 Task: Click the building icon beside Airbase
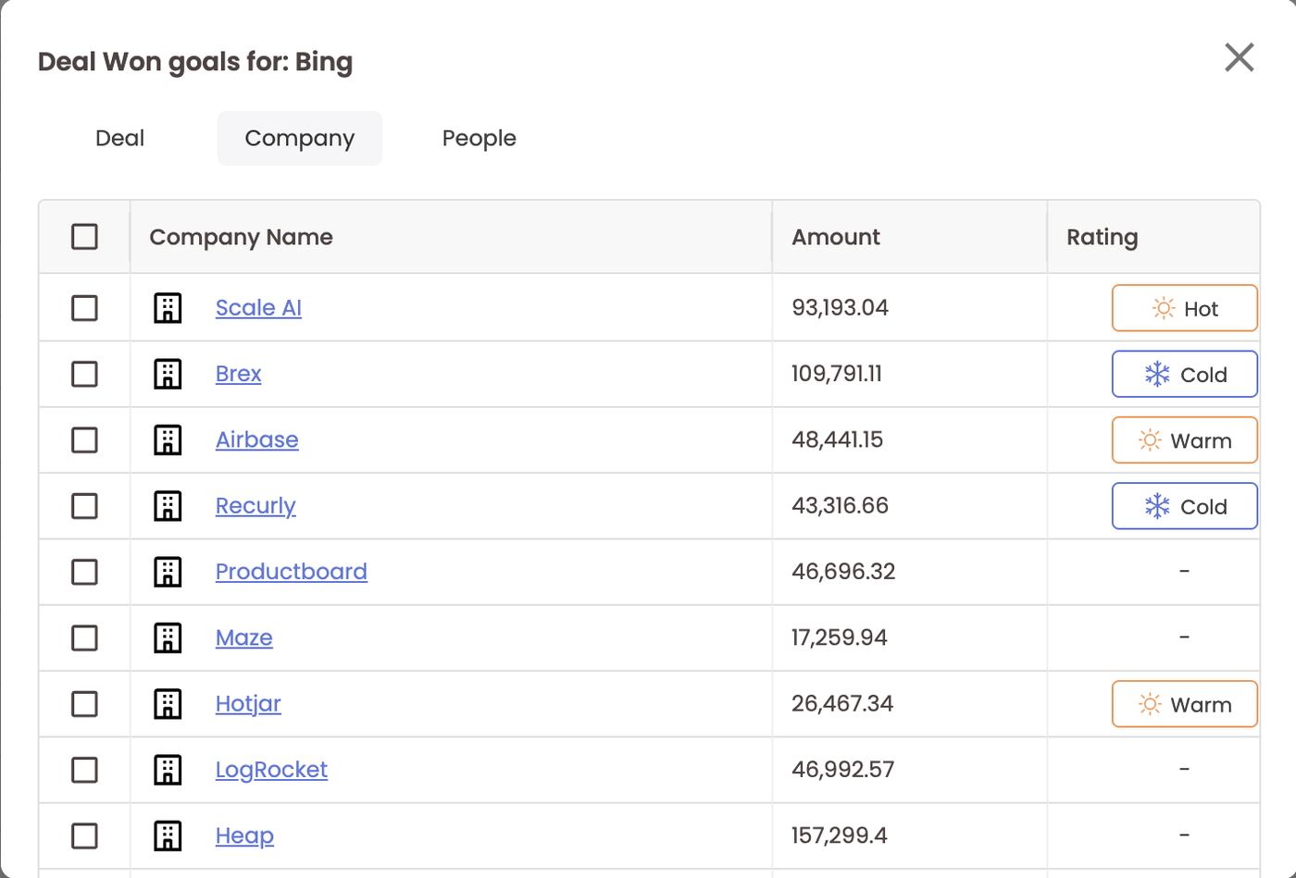click(x=168, y=439)
